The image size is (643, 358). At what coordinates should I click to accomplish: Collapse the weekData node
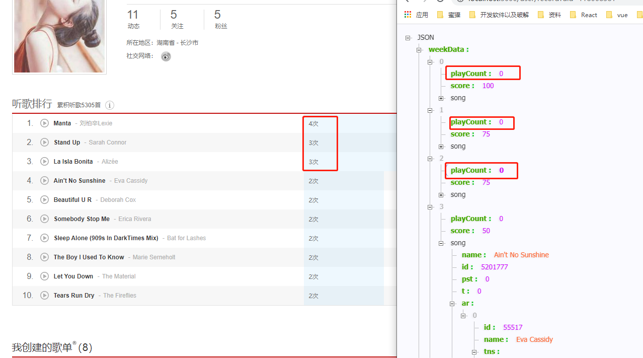pyautogui.click(x=419, y=50)
